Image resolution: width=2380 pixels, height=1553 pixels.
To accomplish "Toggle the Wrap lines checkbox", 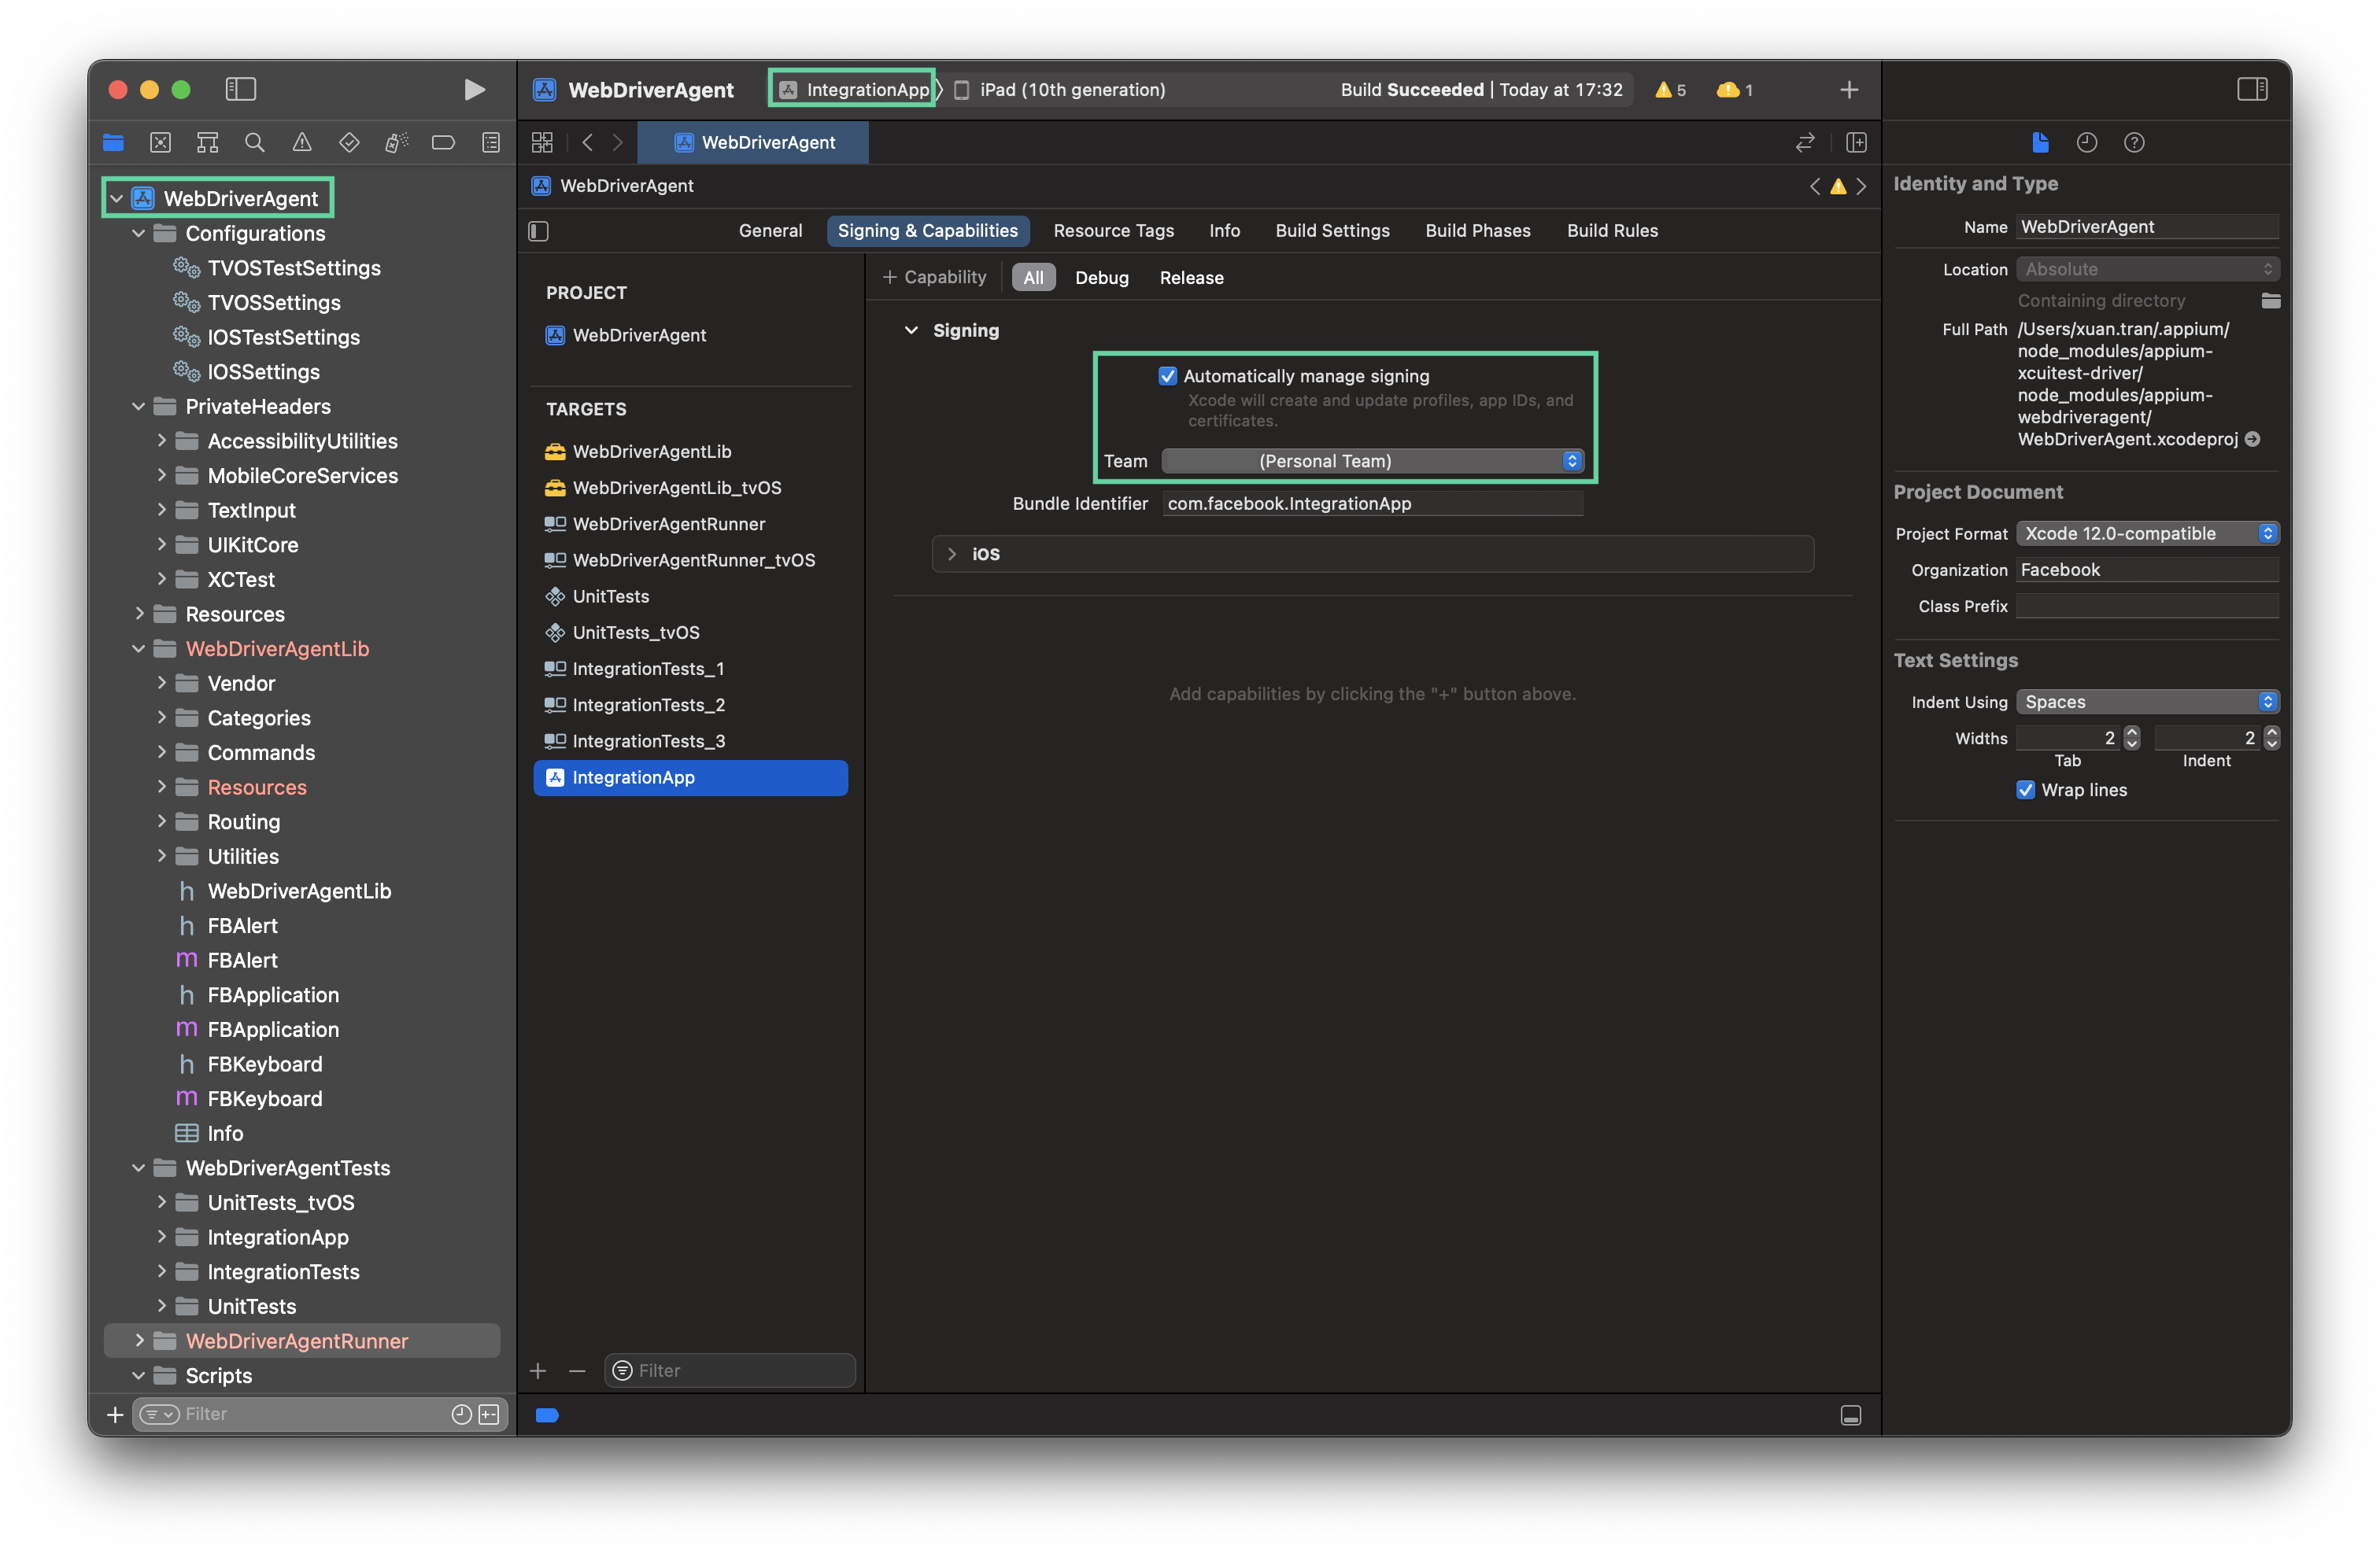I will [x=2025, y=790].
